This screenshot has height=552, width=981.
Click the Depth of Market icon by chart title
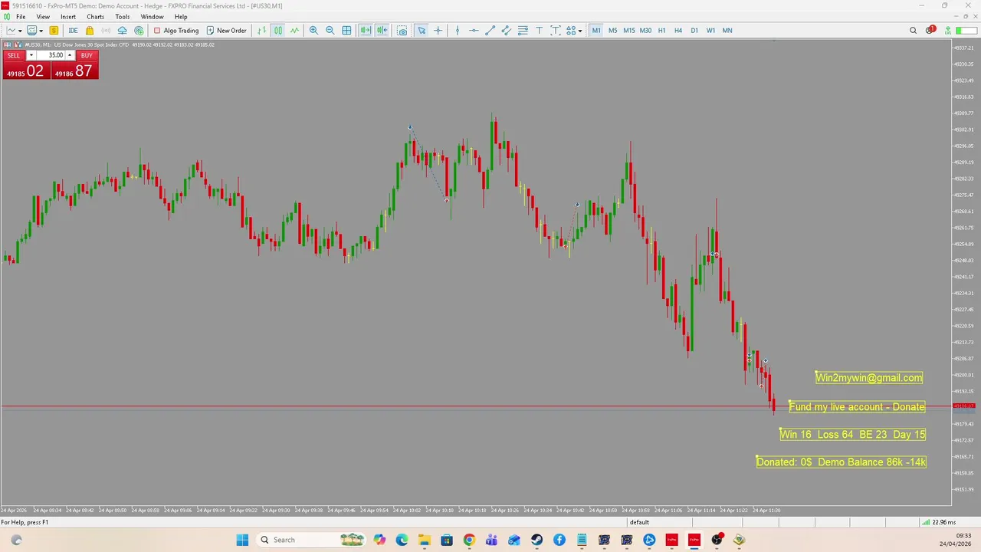click(x=18, y=44)
